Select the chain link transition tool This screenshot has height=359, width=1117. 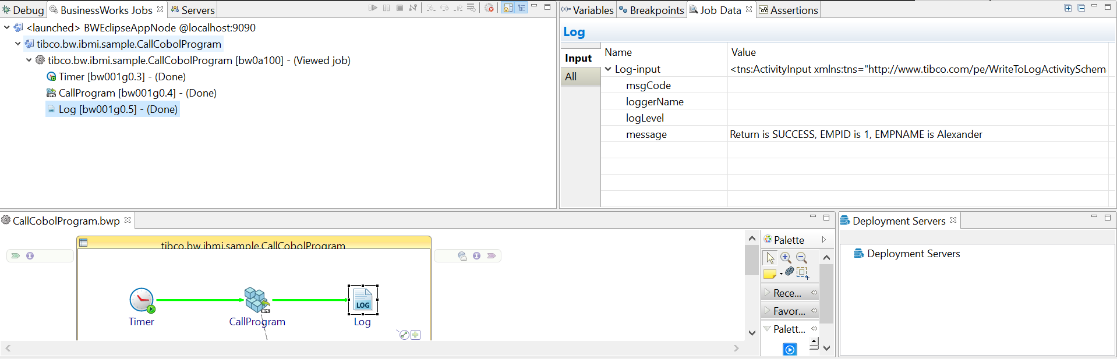point(789,272)
